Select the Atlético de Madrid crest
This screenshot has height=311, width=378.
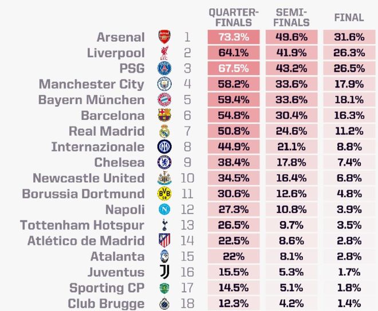164,241
